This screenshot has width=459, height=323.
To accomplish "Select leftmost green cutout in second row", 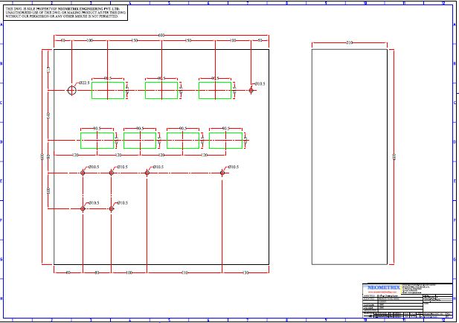I will tap(97, 141).
